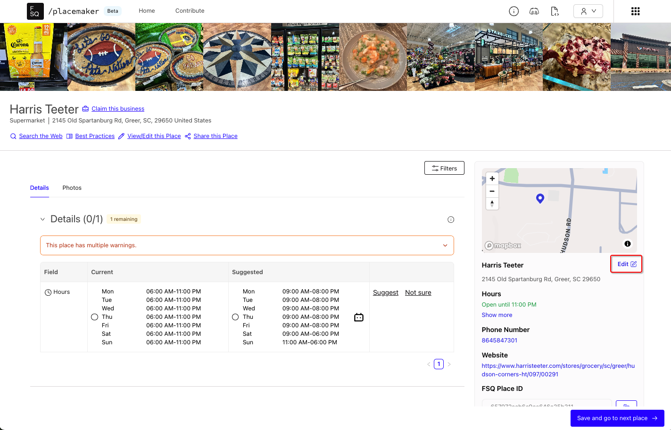Click the bot icon beside suggested hours

tap(359, 317)
